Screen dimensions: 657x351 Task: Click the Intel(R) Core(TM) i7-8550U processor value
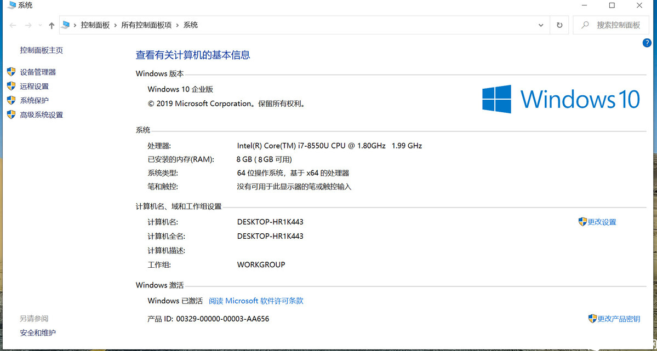(x=329, y=146)
